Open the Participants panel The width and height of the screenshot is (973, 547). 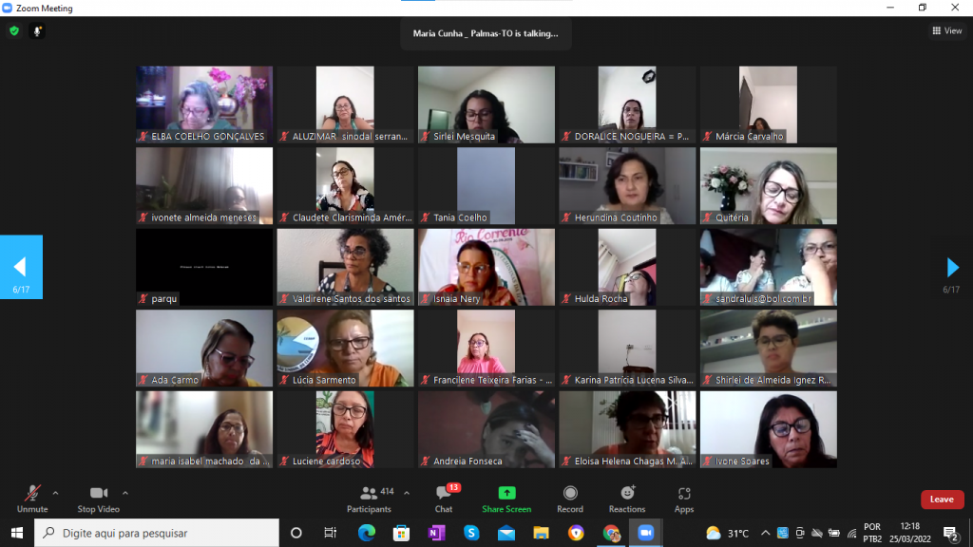tap(369, 498)
